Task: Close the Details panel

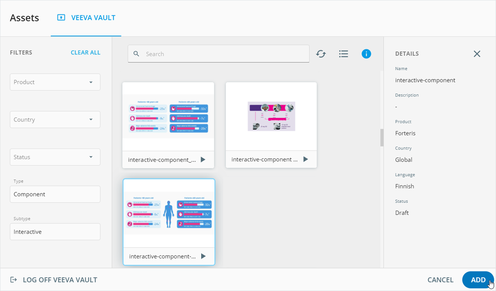Action: pos(477,54)
